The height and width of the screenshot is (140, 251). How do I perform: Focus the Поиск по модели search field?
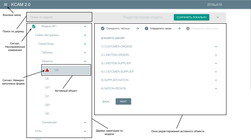[x=59, y=17]
